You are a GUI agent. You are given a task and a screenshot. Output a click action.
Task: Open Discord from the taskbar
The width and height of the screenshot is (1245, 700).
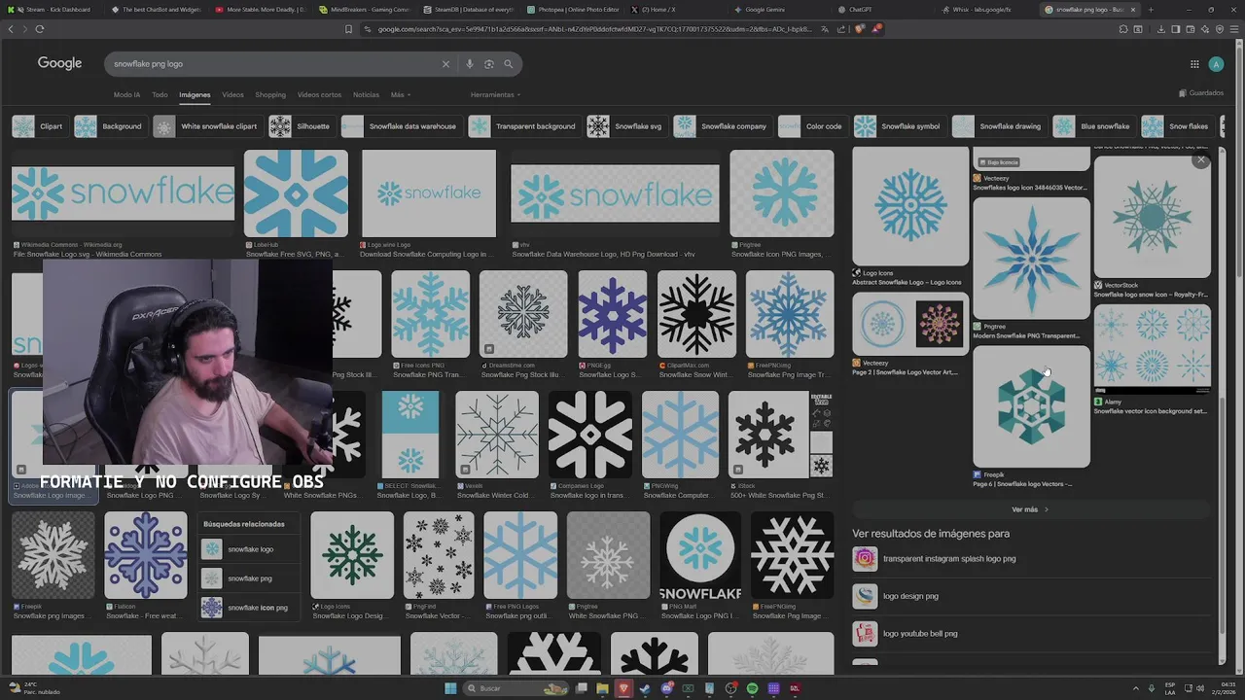(666, 688)
